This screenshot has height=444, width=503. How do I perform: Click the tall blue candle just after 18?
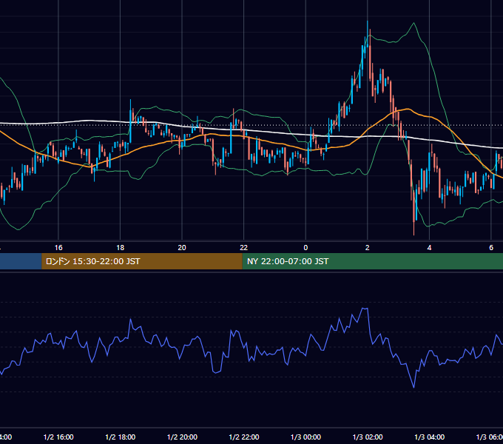[131, 121]
